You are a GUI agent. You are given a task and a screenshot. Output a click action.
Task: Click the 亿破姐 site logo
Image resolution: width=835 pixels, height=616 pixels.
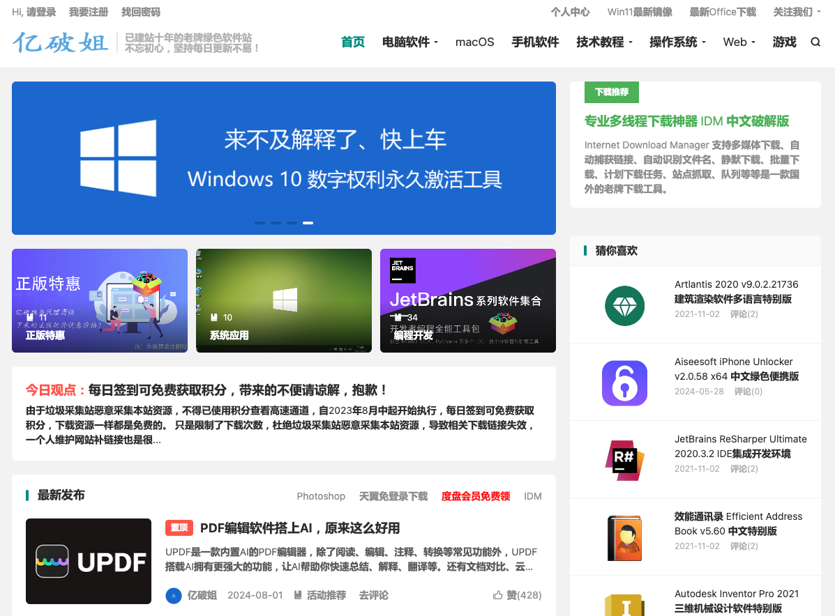coord(60,43)
